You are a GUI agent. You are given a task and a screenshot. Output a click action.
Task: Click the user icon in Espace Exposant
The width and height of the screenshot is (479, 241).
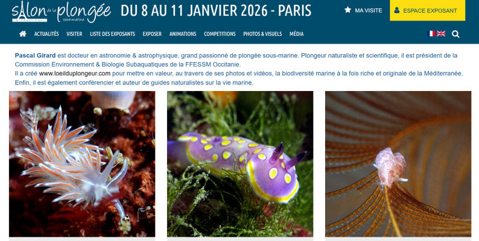pos(397,10)
